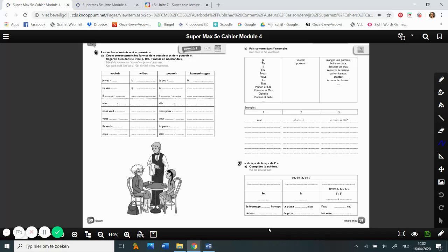Zoom out of the page
The height and width of the screenshot is (252, 448).
pyautogui.click(x=100, y=234)
